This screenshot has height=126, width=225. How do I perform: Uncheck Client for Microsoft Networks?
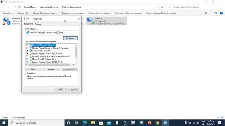pyautogui.click(x=27, y=45)
